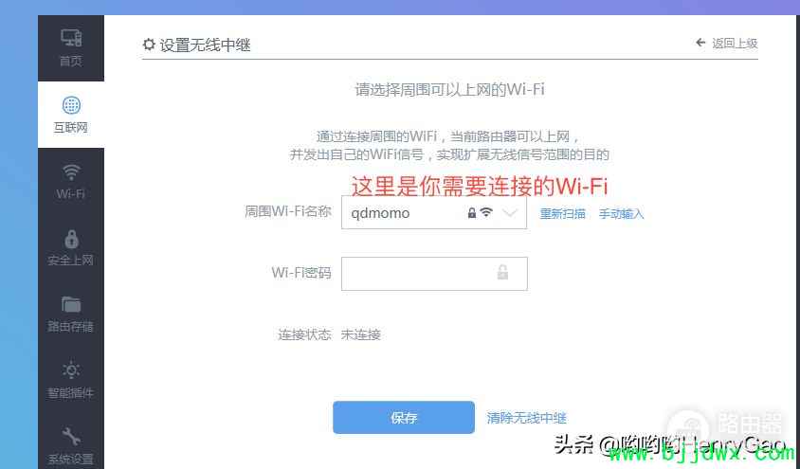Click the Wi-Fi password input field

pos(434,274)
